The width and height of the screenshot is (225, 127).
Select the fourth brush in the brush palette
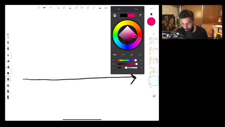8,61
